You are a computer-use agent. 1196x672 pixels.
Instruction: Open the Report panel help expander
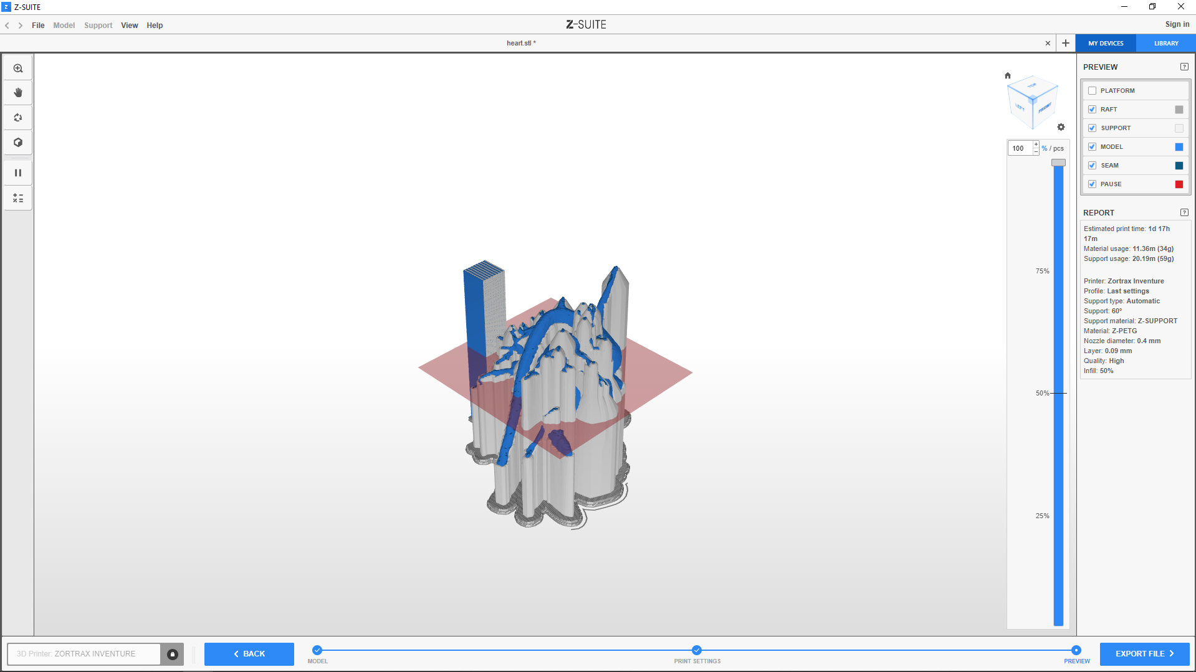[x=1184, y=212]
